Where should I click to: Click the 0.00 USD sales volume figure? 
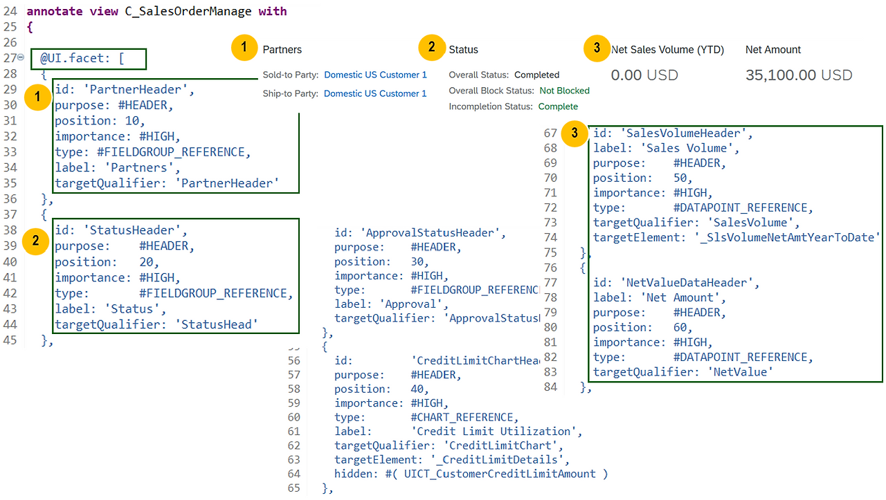pyautogui.click(x=644, y=75)
